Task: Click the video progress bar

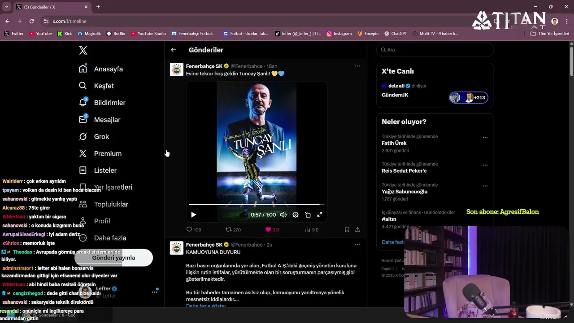Action: coord(257,205)
